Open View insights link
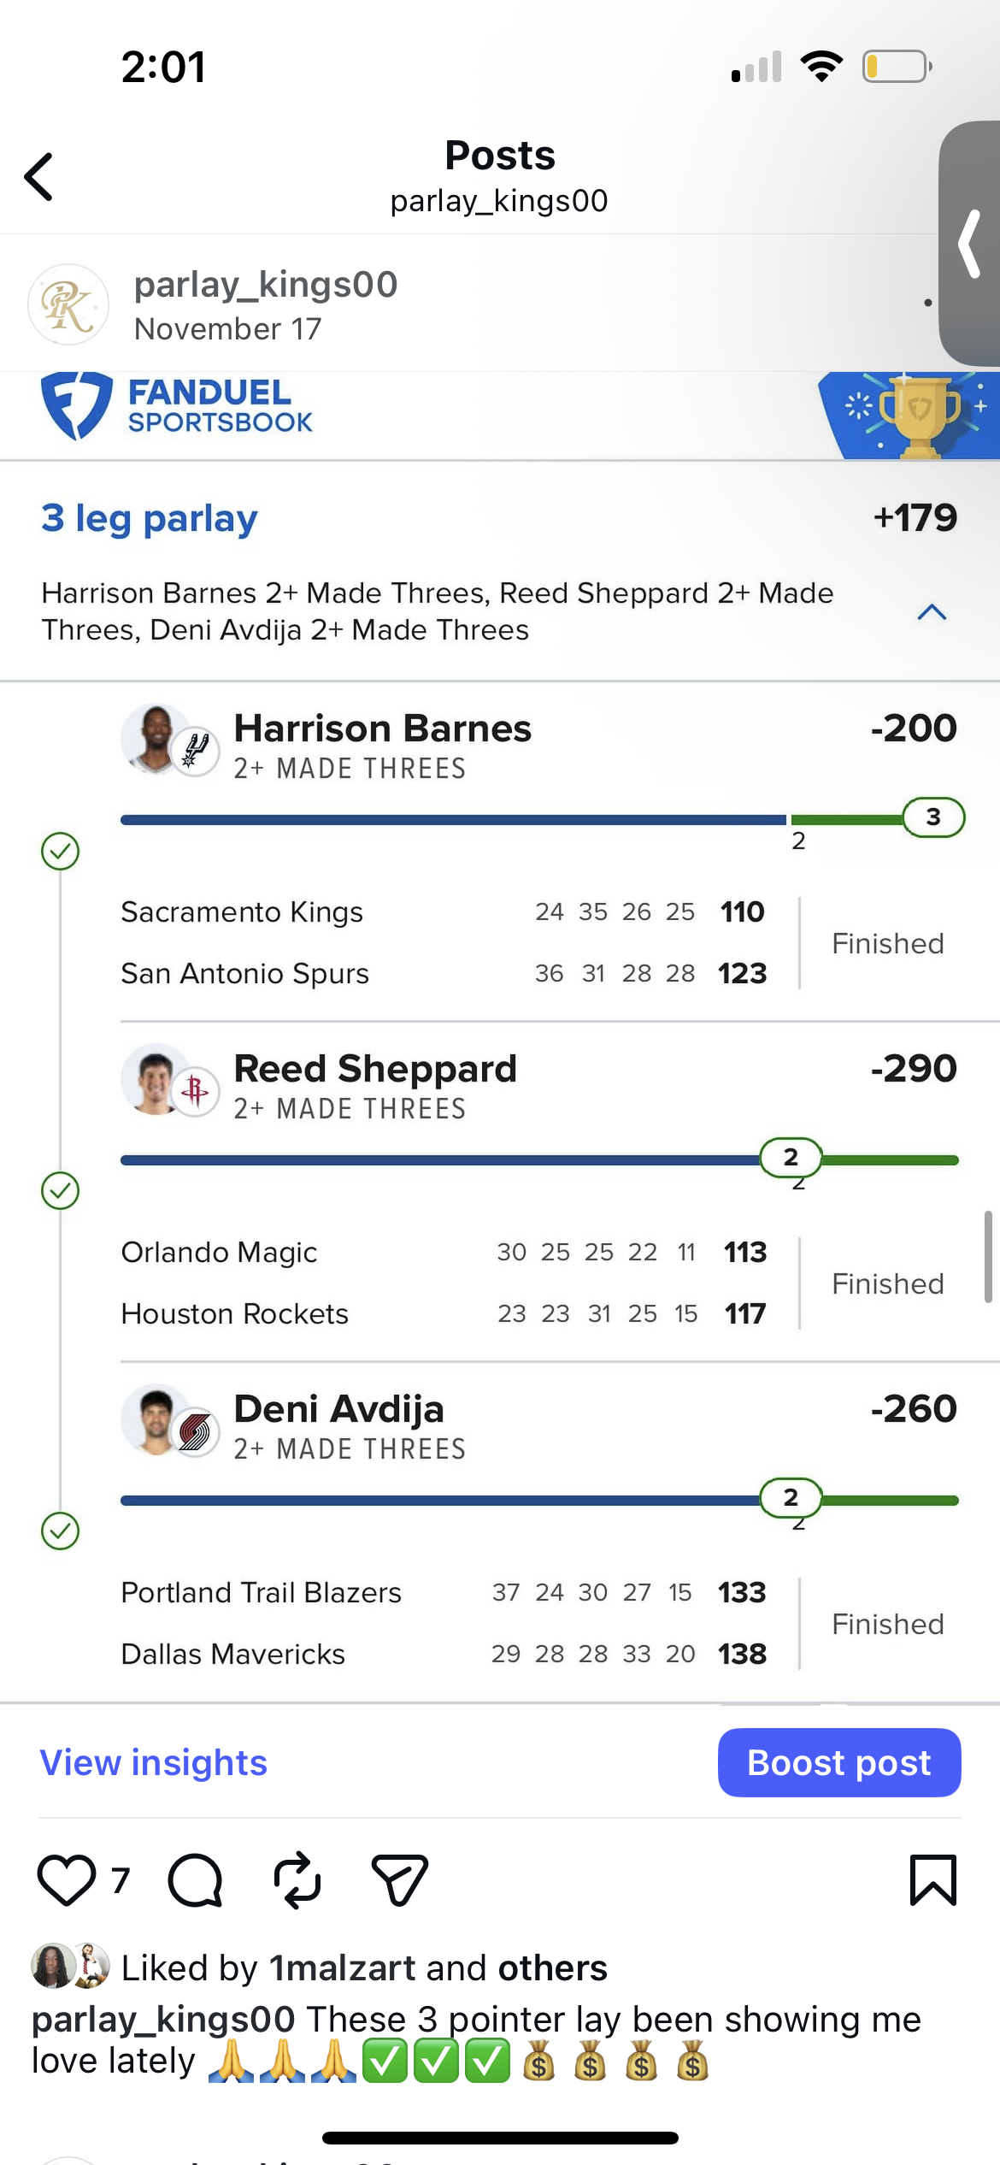1000x2165 pixels. tap(154, 1762)
